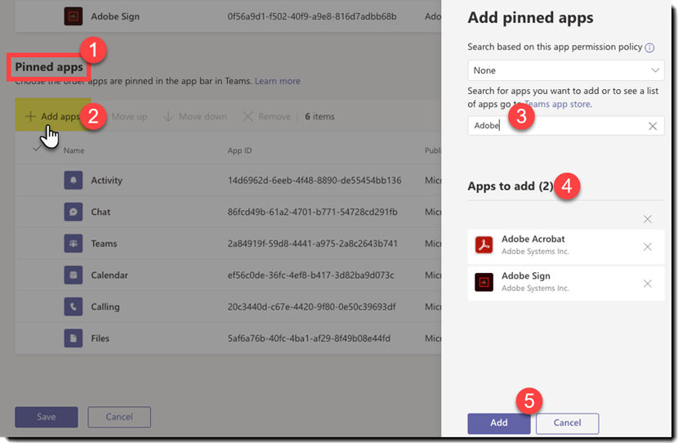Click App ID 86fcd49b-61a2-4701-b771-54728cd291fb
Image resolution: width=678 pixels, height=443 pixels.
pos(313,212)
